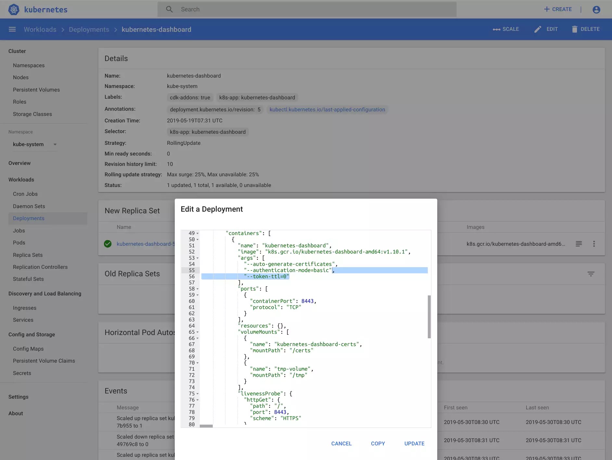This screenshot has height=460, width=612.
Task: Open the user account icon
Action: [596, 9]
